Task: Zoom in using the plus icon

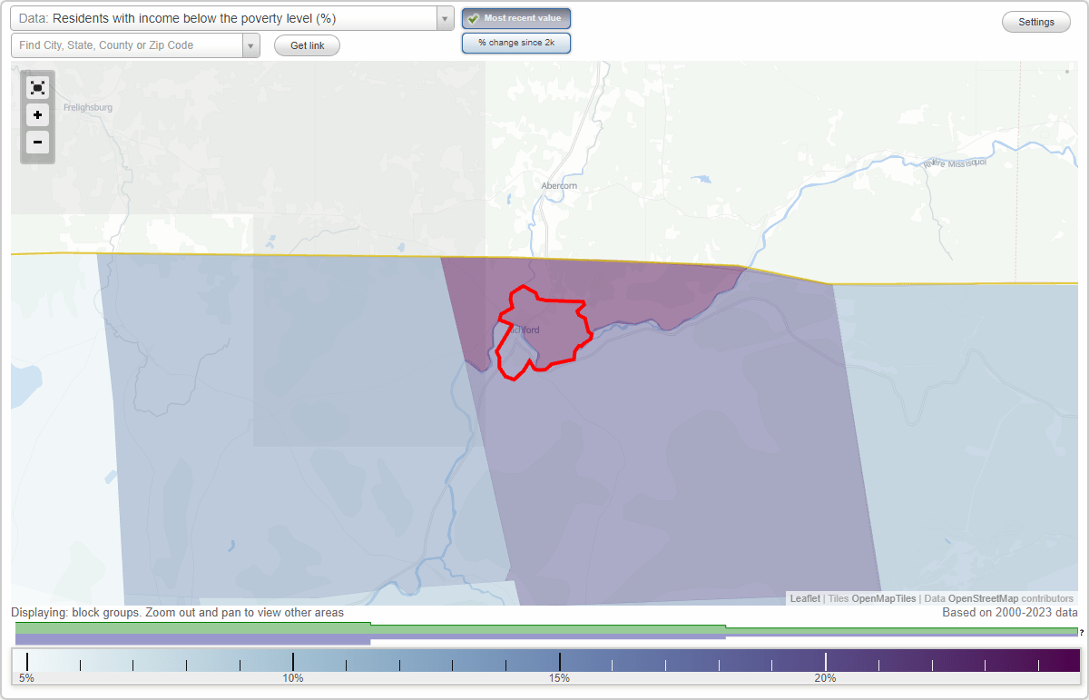Action: (x=37, y=115)
